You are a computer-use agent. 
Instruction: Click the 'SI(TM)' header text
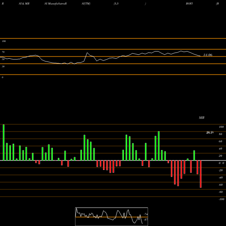(86, 4)
